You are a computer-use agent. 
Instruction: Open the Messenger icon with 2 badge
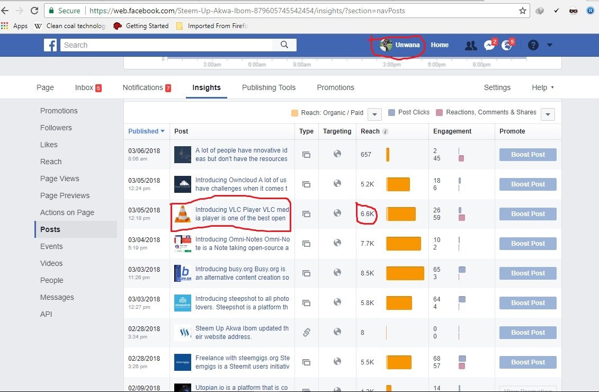click(490, 44)
